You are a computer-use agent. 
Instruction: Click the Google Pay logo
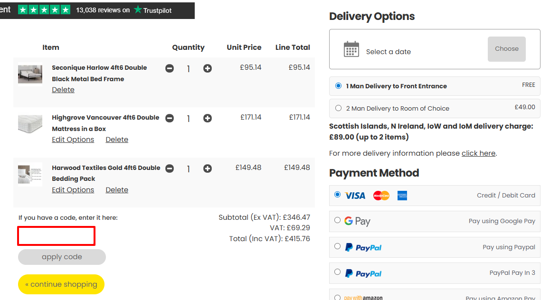click(357, 221)
